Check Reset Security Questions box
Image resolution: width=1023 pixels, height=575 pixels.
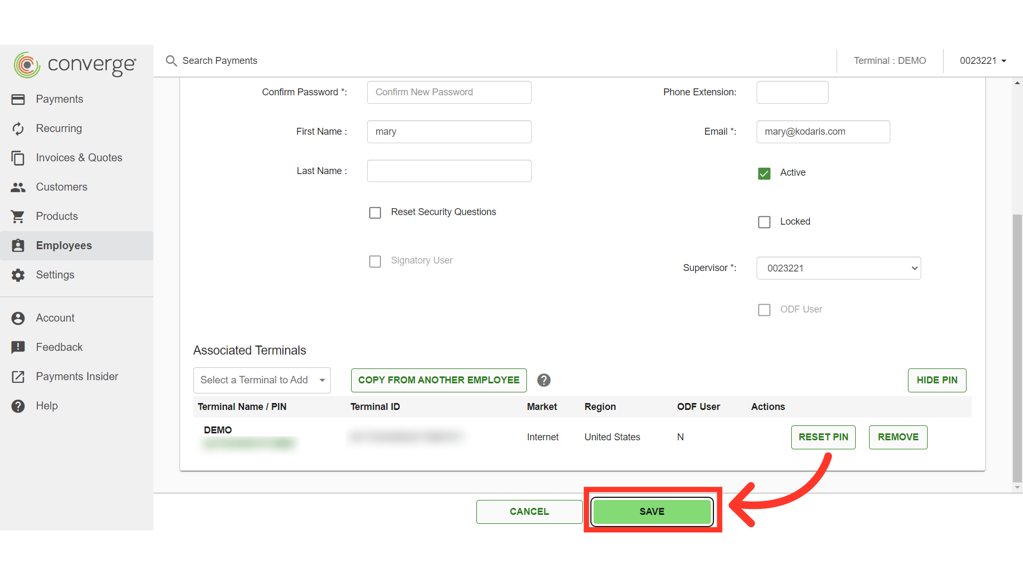click(x=375, y=213)
